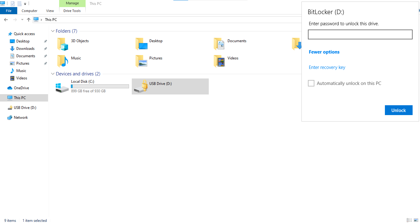The image size is (420, 224).
Task: Select the Local Disk (C:) drive icon
Action: [62, 87]
